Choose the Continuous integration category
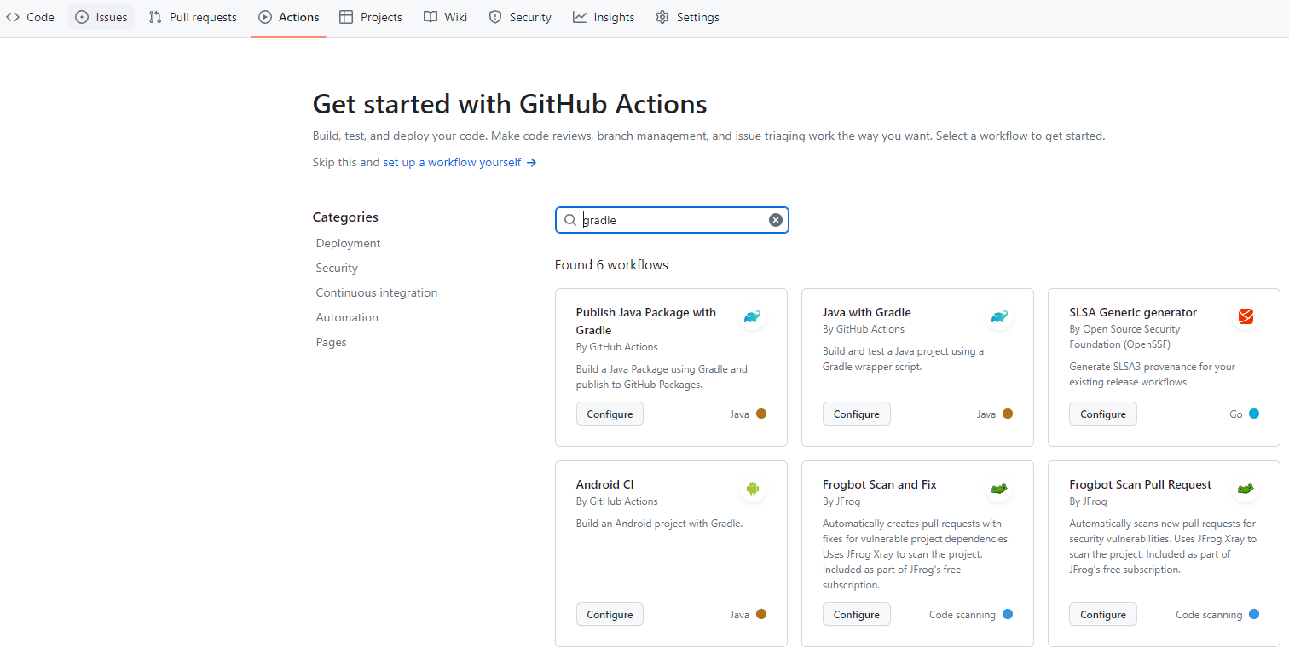The width and height of the screenshot is (1289, 660). coord(376,292)
